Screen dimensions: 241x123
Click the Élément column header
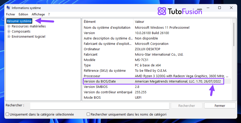(x=108, y=22)
